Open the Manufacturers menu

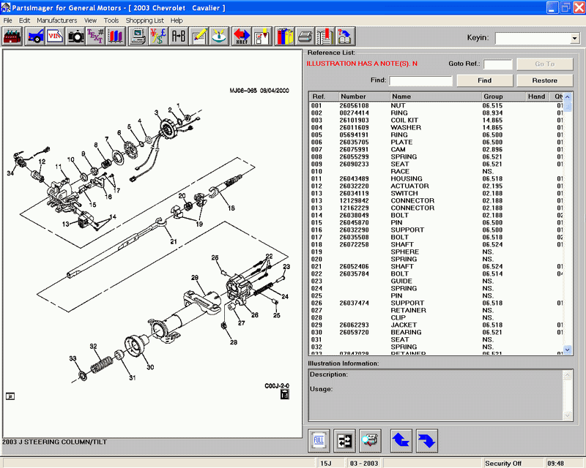pyautogui.click(x=57, y=20)
